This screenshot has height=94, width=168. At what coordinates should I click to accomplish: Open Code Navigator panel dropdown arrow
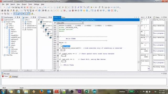point(15,17)
